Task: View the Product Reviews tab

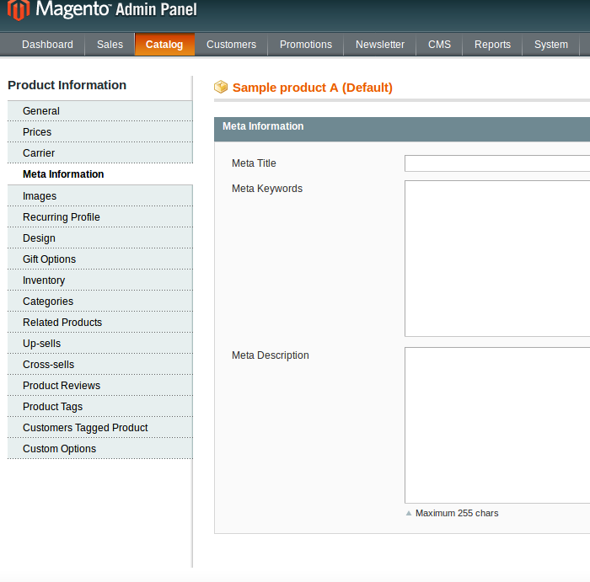Action: point(62,386)
